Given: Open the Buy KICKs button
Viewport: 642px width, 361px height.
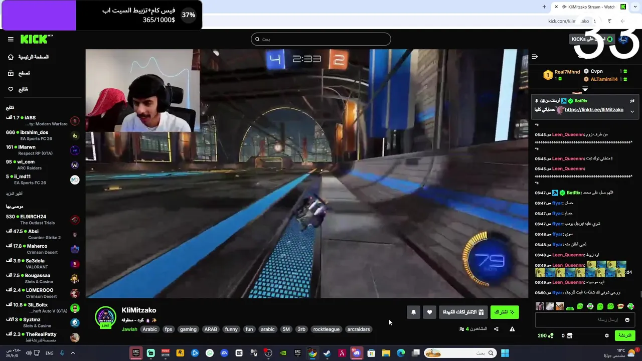Looking at the screenshot, I should 592,39.
